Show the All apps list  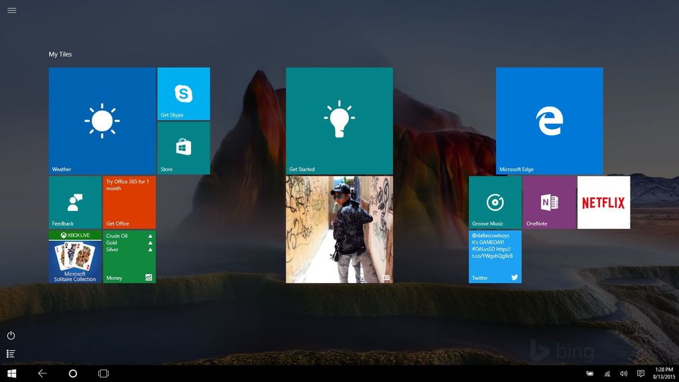coord(11,353)
